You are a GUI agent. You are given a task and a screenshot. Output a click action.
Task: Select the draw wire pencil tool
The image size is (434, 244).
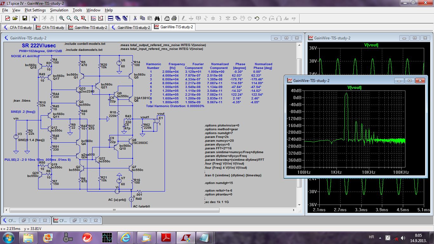pos(184,18)
